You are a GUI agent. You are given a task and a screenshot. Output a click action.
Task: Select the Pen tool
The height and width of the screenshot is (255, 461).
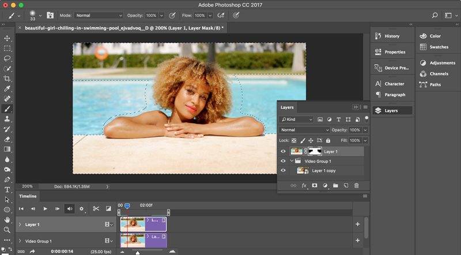point(7,180)
